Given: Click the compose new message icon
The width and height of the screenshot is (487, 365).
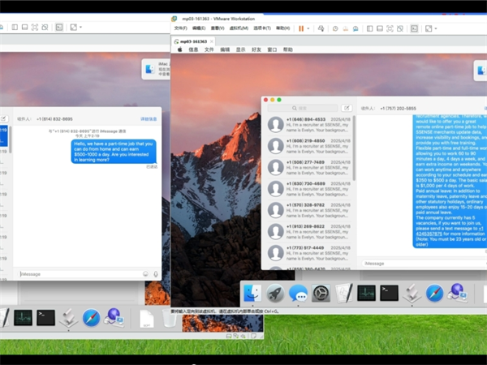Looking at the screenshot, I should click(347, 107).
